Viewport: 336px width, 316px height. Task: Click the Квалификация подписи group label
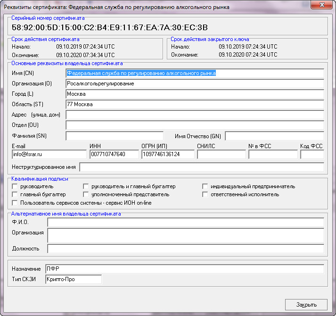[x=40, y=179]
